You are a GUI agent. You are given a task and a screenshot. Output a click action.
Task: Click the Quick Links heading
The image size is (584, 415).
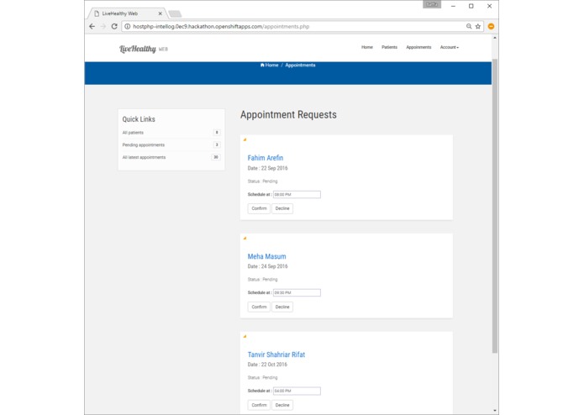tap(139, 119)
